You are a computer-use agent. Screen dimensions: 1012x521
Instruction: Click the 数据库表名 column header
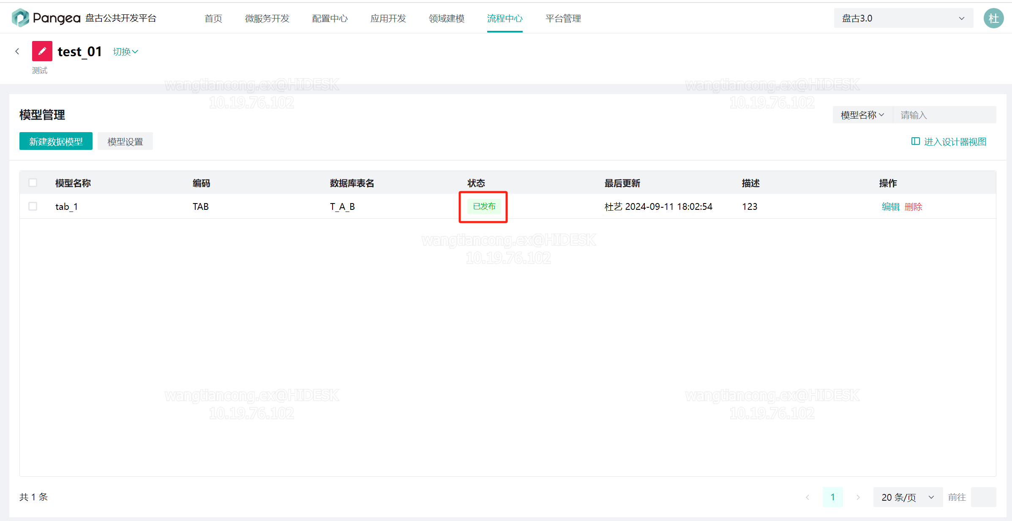pos(352,183)
